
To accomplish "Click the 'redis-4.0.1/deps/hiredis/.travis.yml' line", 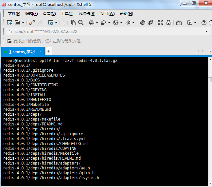I will click(44, 139).
